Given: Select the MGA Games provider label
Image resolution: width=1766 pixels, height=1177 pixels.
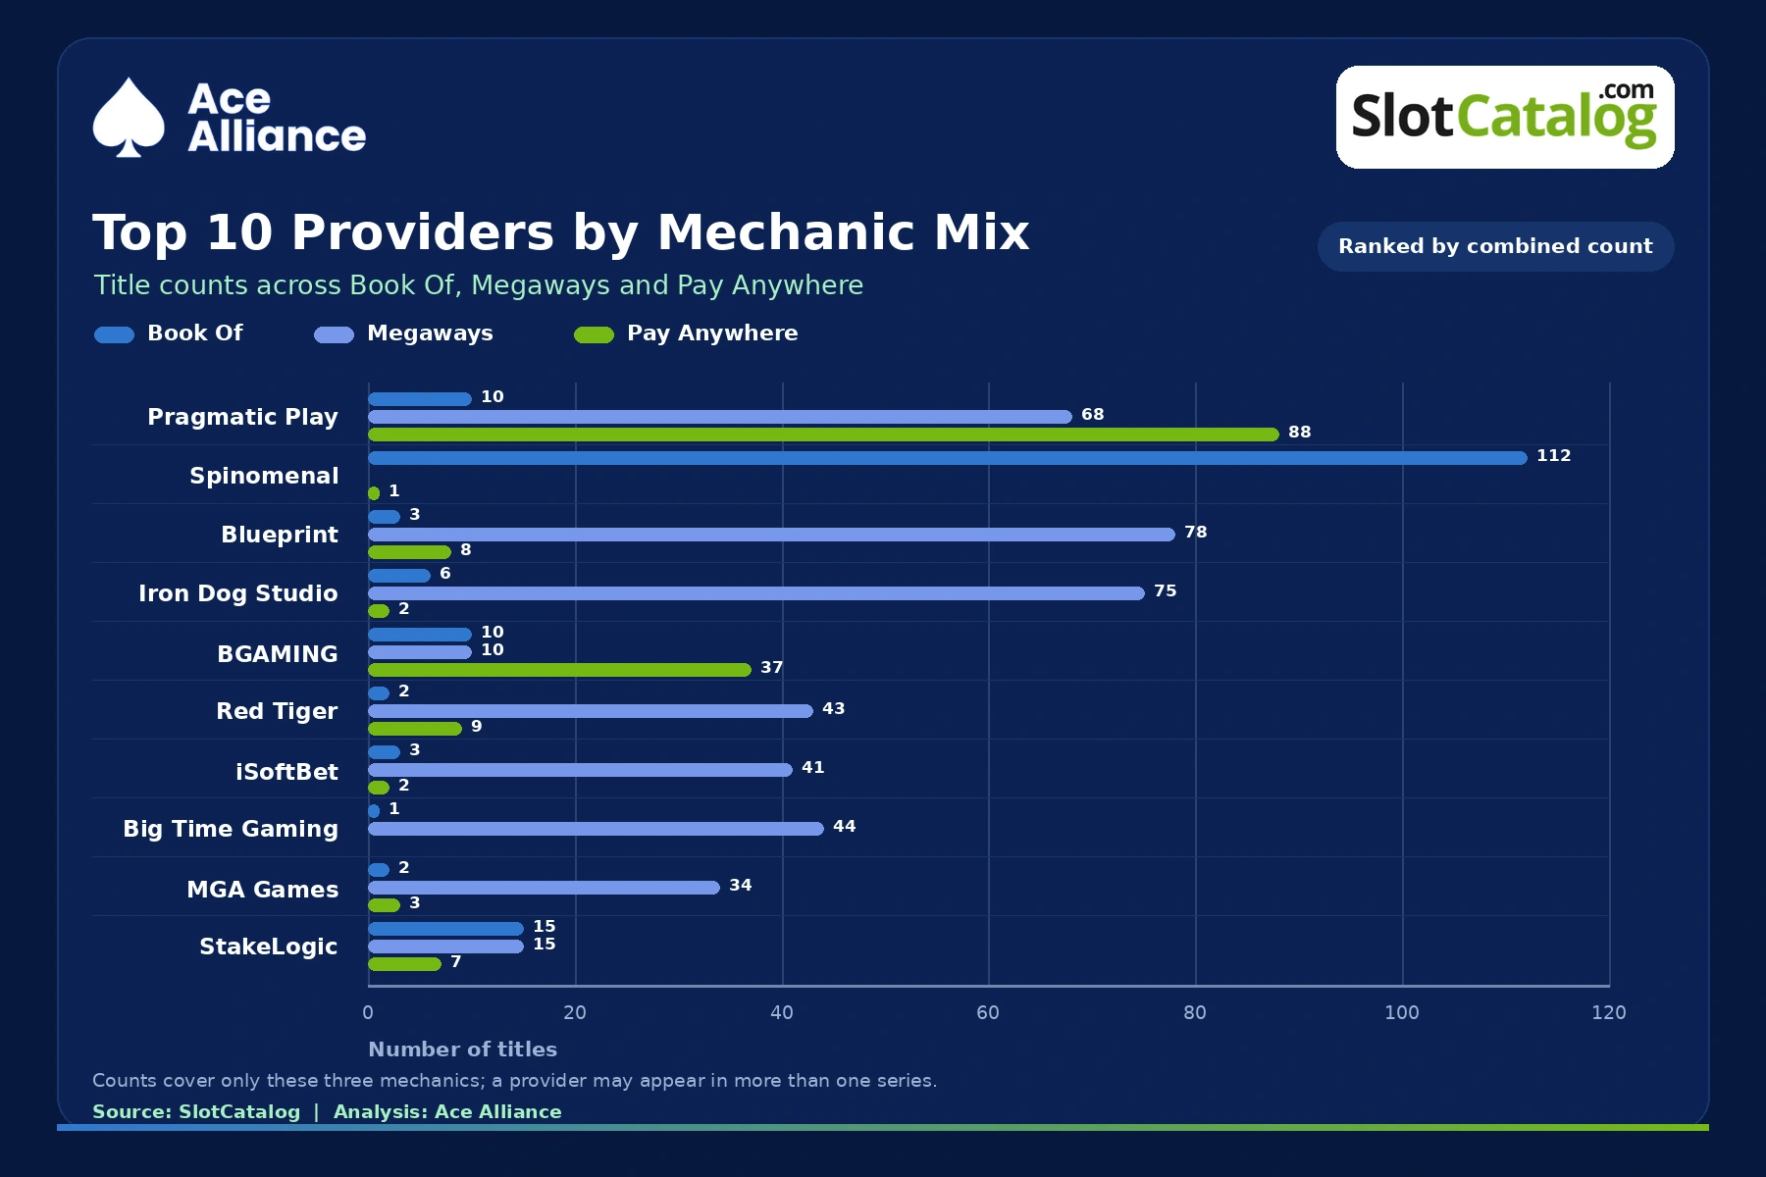Looking at the screenshot, I should click(x=263, y=889).
